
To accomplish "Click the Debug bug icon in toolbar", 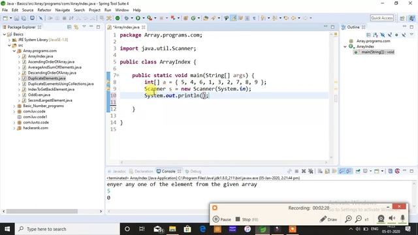I will point(126,18).
